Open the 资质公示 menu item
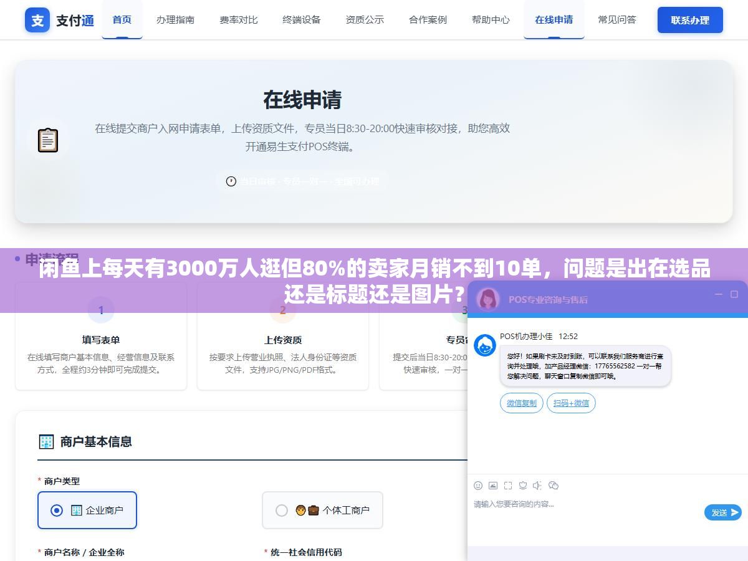The height and width of the screenshot is (561, 748). coord(365,19)
